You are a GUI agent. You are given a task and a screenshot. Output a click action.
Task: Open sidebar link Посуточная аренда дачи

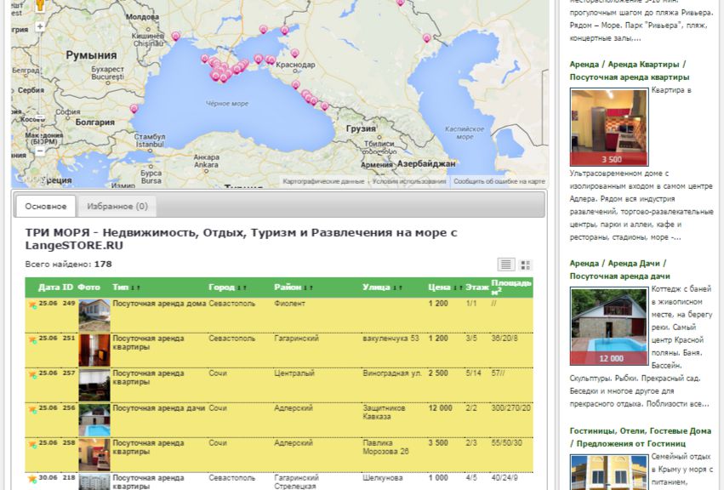pos(619,276)
